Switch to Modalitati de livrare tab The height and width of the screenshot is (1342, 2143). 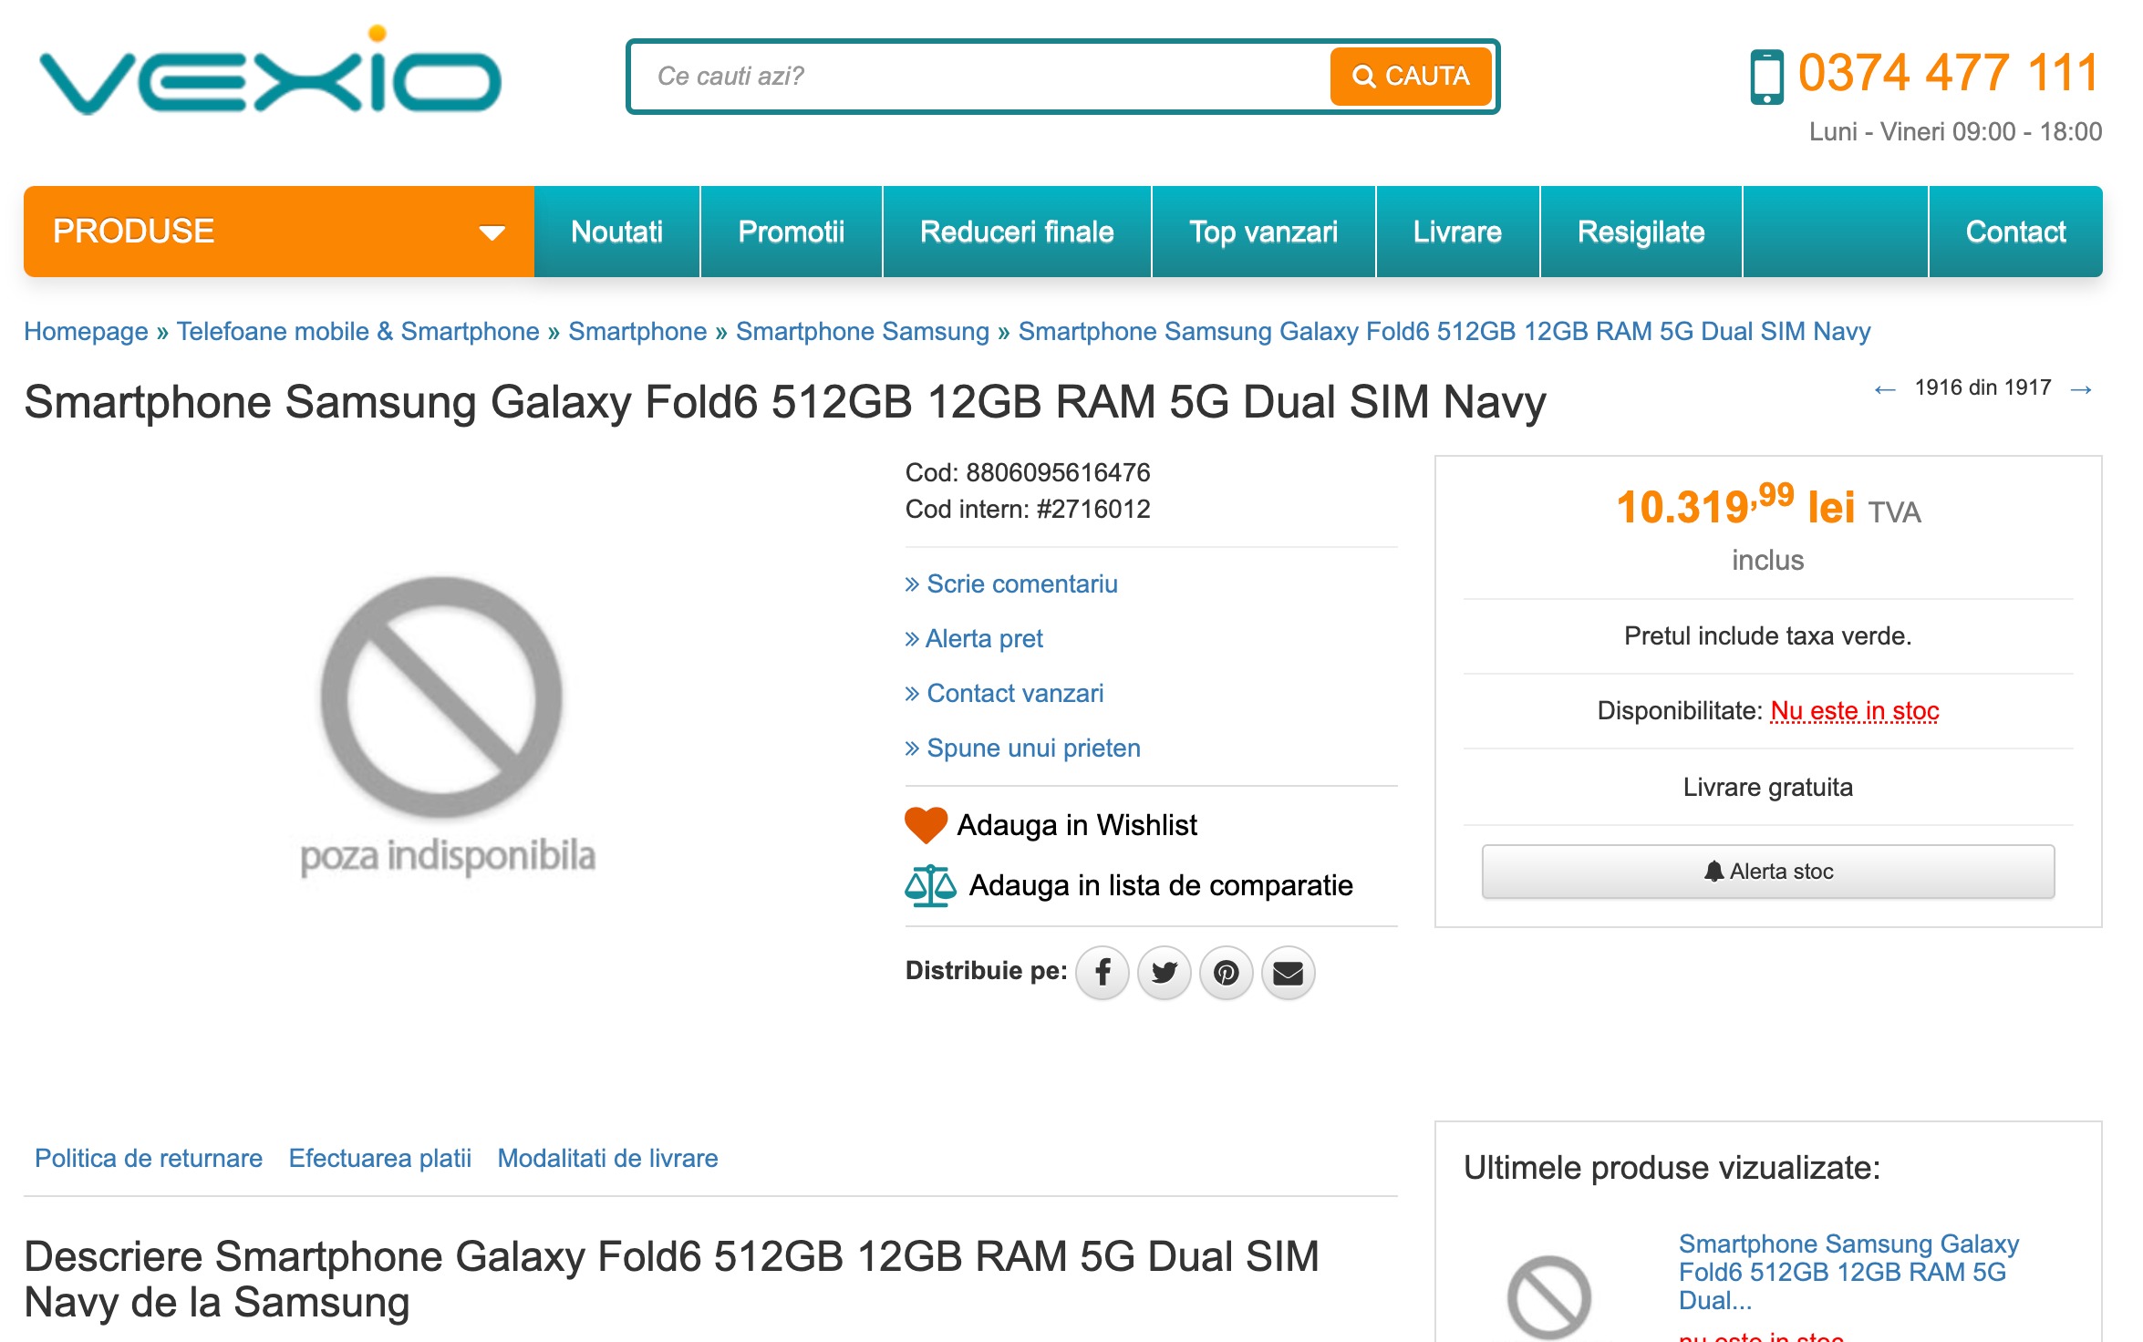(607, 1159)
